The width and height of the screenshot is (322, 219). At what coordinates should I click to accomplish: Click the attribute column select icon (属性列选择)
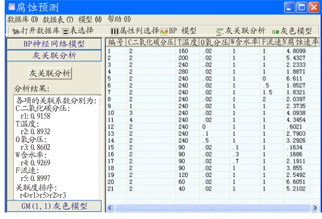115,31
